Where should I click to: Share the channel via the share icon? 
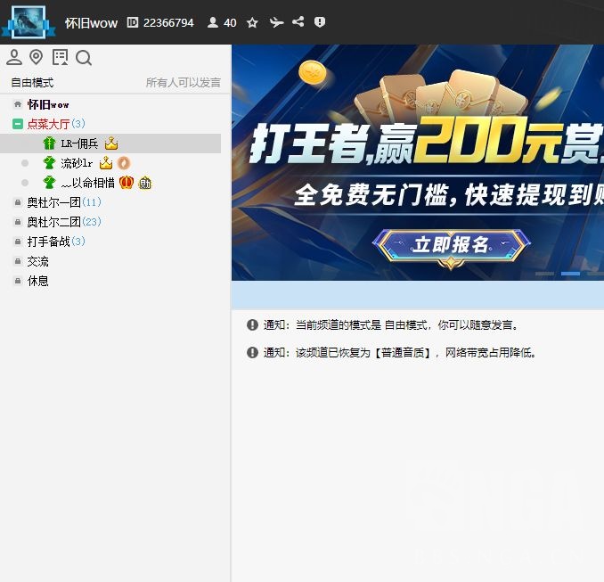click(298, 21)
